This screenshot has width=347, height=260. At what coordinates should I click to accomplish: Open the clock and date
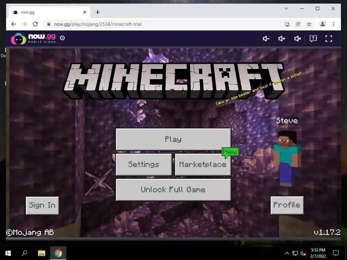[318, 253]
